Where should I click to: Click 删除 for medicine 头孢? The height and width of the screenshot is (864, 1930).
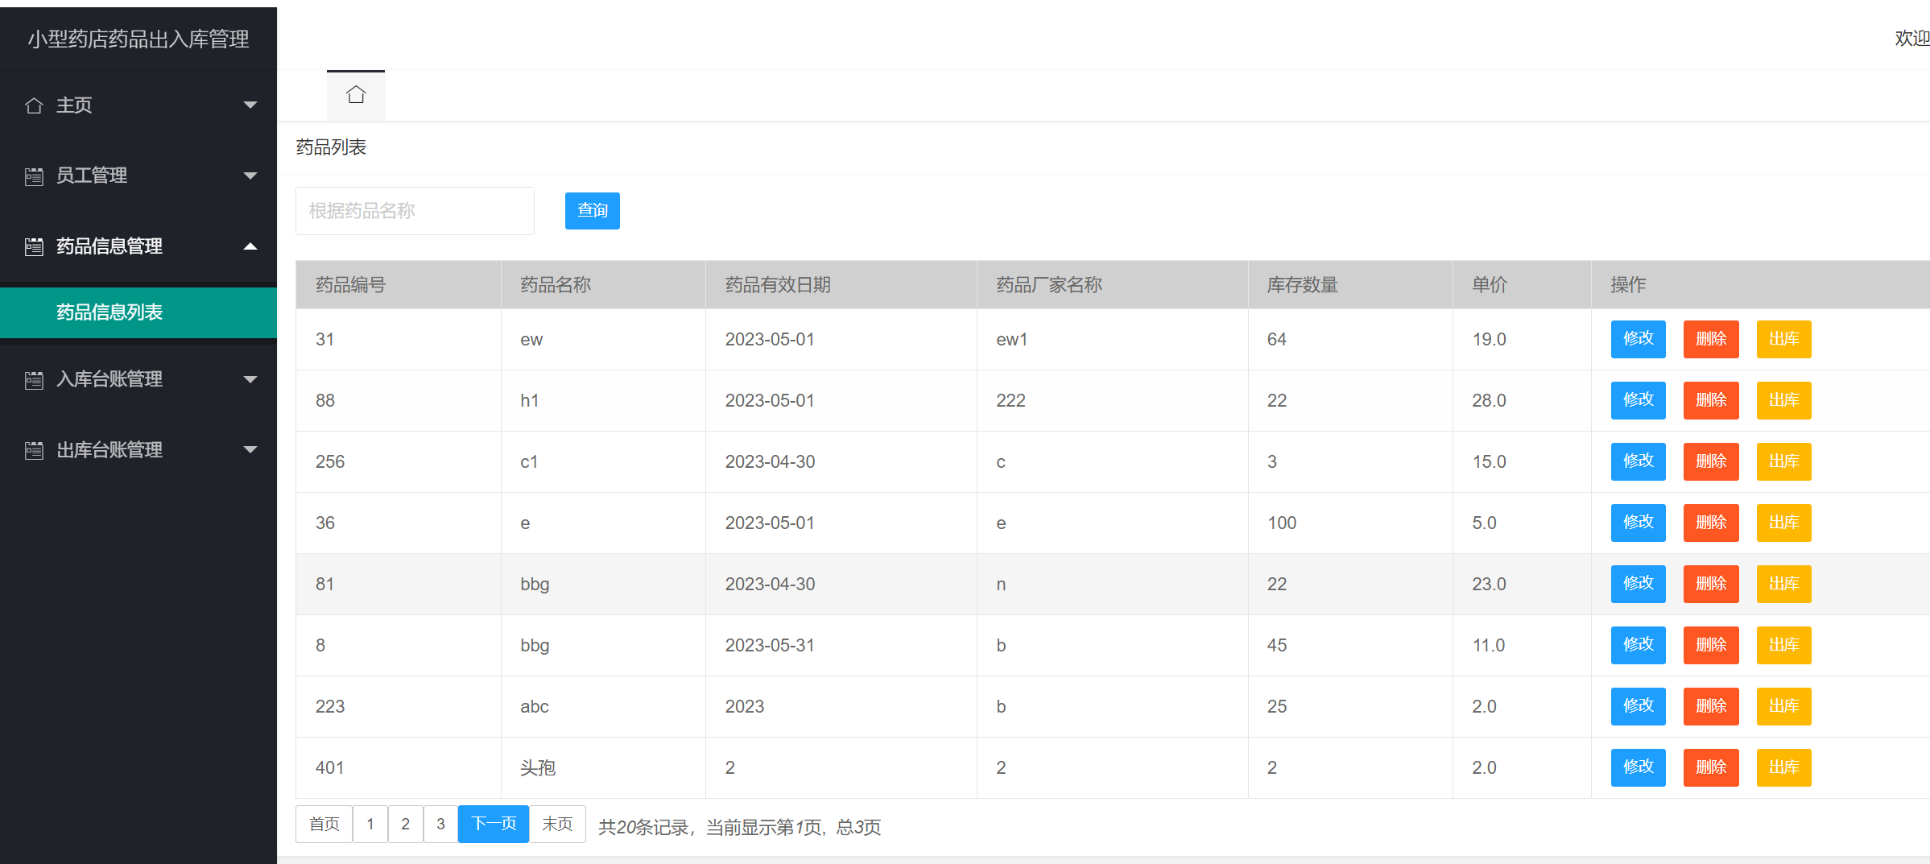[1711, 767]
